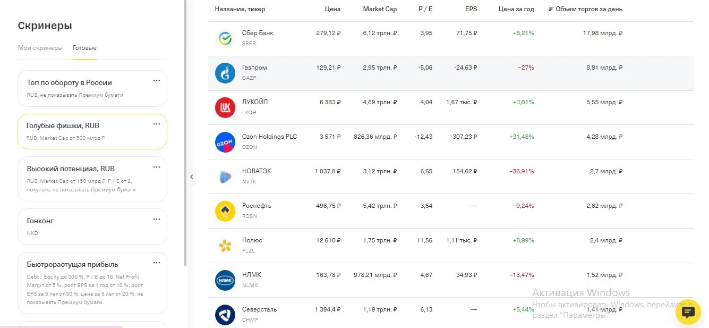The height and width of the screenshot is (328, 709).
Task: Open the НОВАТЭК table row
Action: (x=450, y=176)
